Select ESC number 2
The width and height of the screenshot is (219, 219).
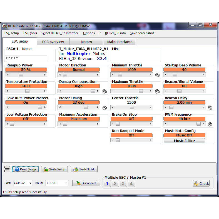pos(115,183)
